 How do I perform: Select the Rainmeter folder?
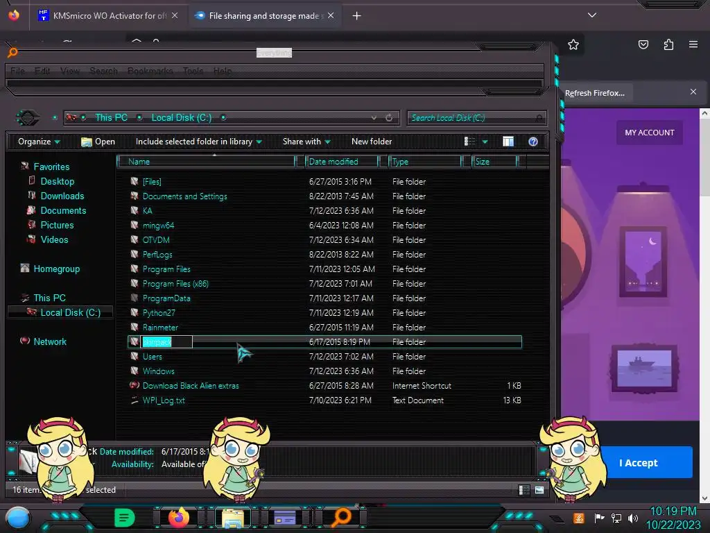click(160, 328)
